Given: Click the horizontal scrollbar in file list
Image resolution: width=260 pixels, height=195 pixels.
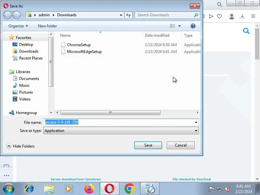Looking at the screenshot, I should point(110,112).
